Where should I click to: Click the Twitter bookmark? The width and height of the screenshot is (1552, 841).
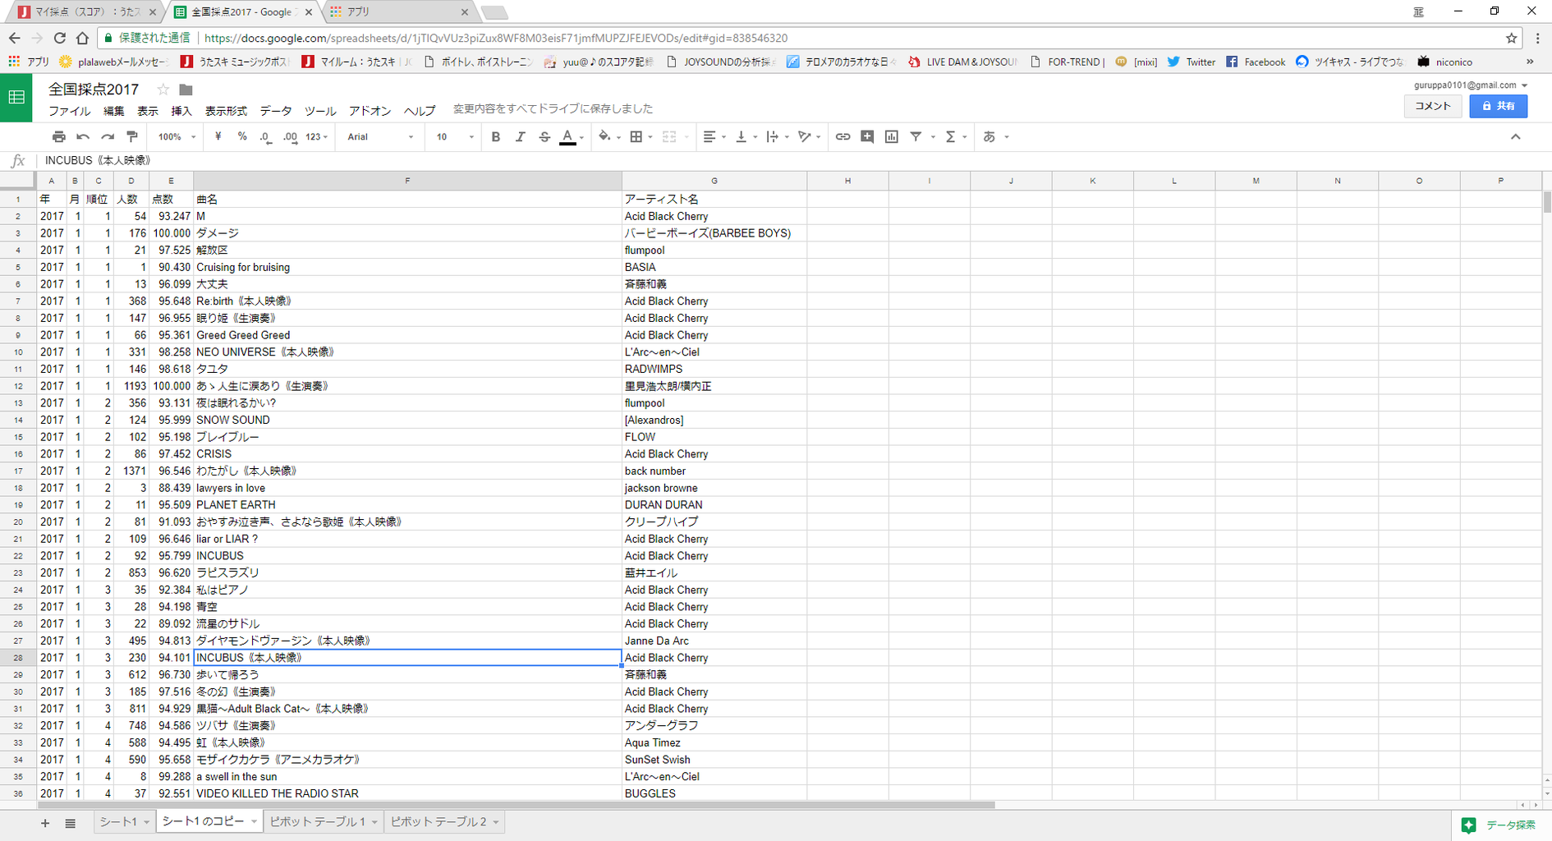pos(1192,62)
